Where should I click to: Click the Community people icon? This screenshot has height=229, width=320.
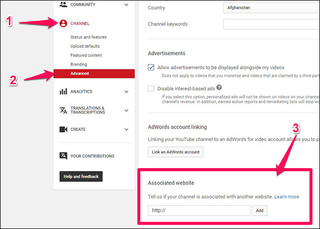pyautogui.click(x=63, y=4)
